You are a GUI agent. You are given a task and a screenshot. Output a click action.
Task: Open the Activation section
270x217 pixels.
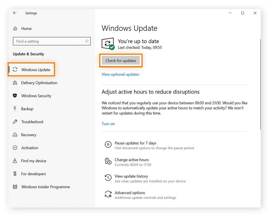[30, 148]
